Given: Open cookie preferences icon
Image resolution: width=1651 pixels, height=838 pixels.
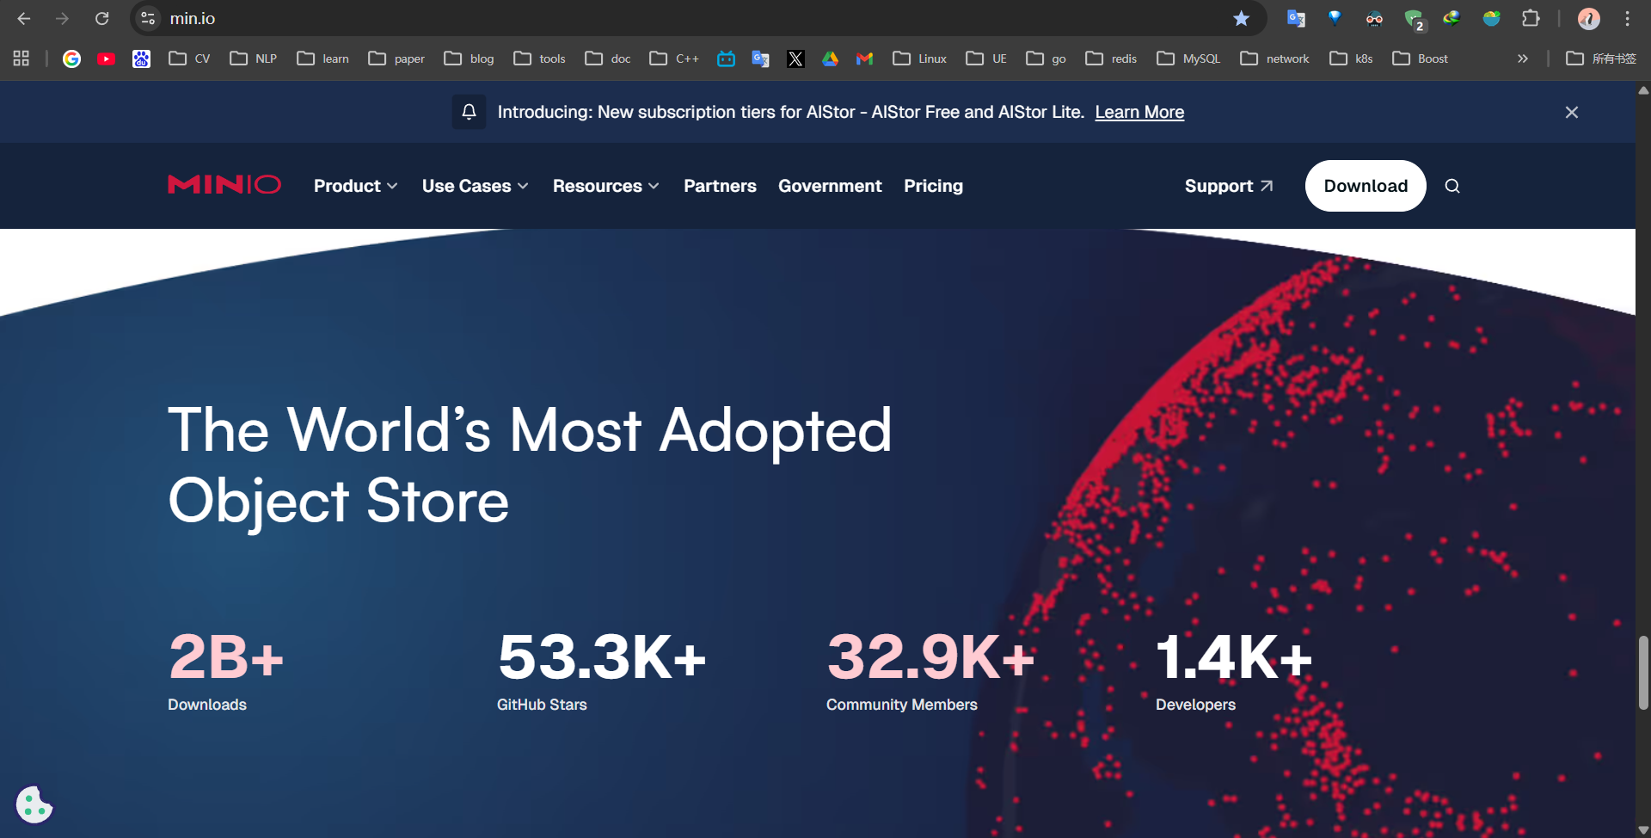Looking at the screenshot, I should tap(34, 805).
